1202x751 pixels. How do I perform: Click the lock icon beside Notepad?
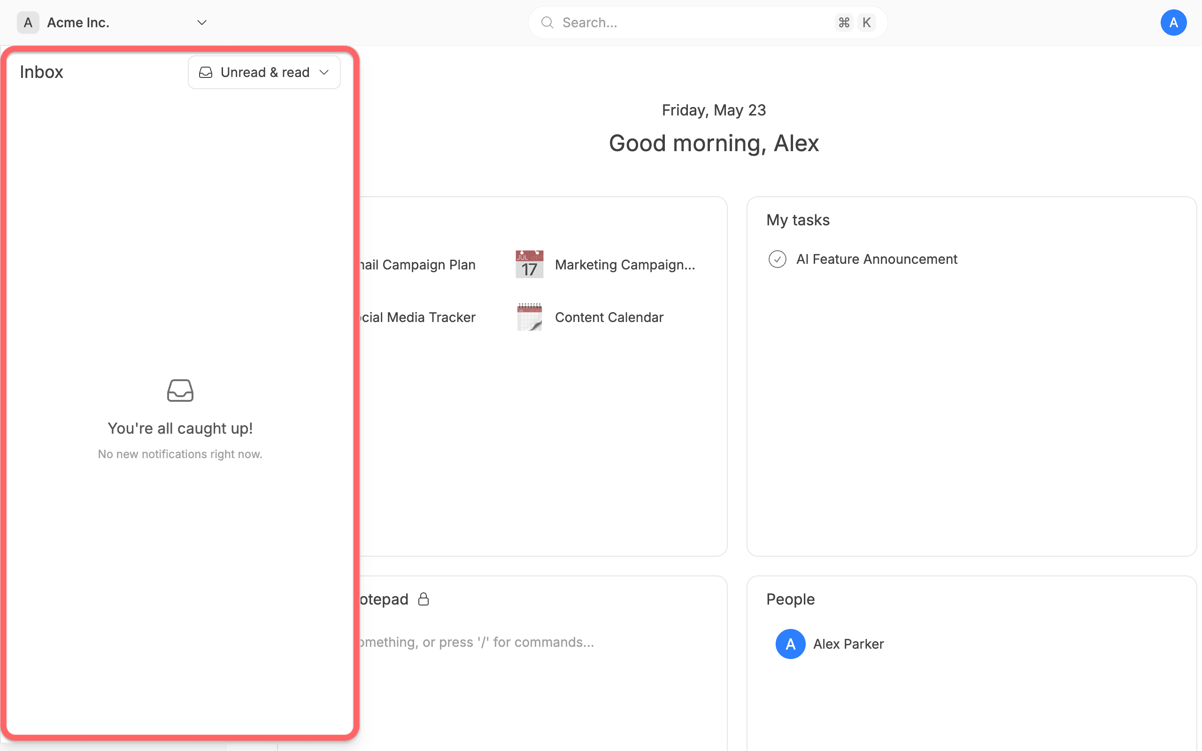coord(423,599)
